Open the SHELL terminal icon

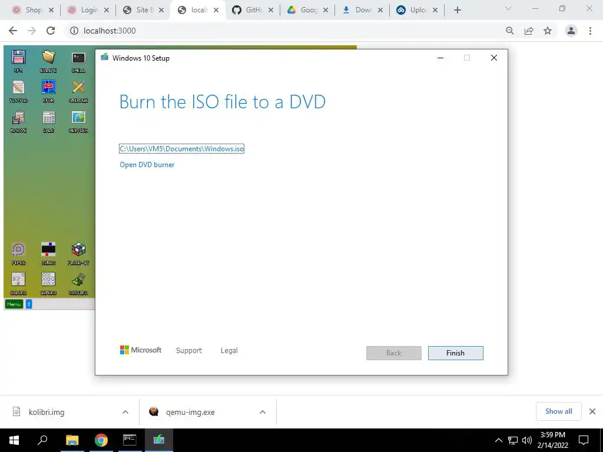click(x=78, y=61)
